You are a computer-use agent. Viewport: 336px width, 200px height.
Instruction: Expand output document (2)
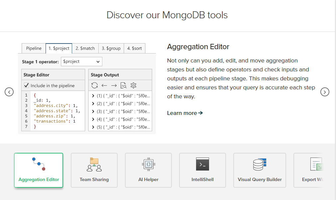(93, 104)
